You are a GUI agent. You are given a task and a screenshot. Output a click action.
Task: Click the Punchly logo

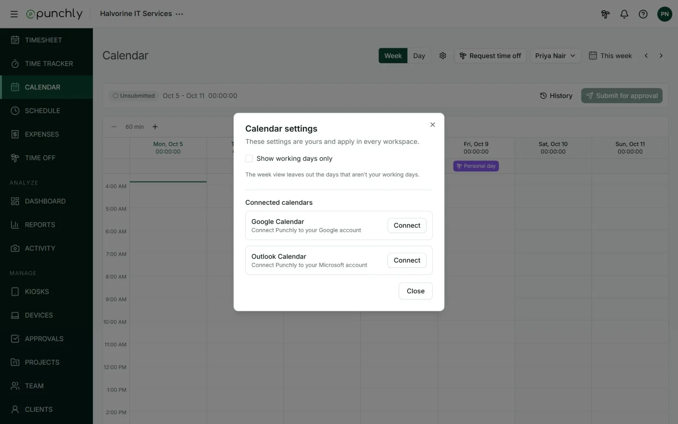[54, 14]
